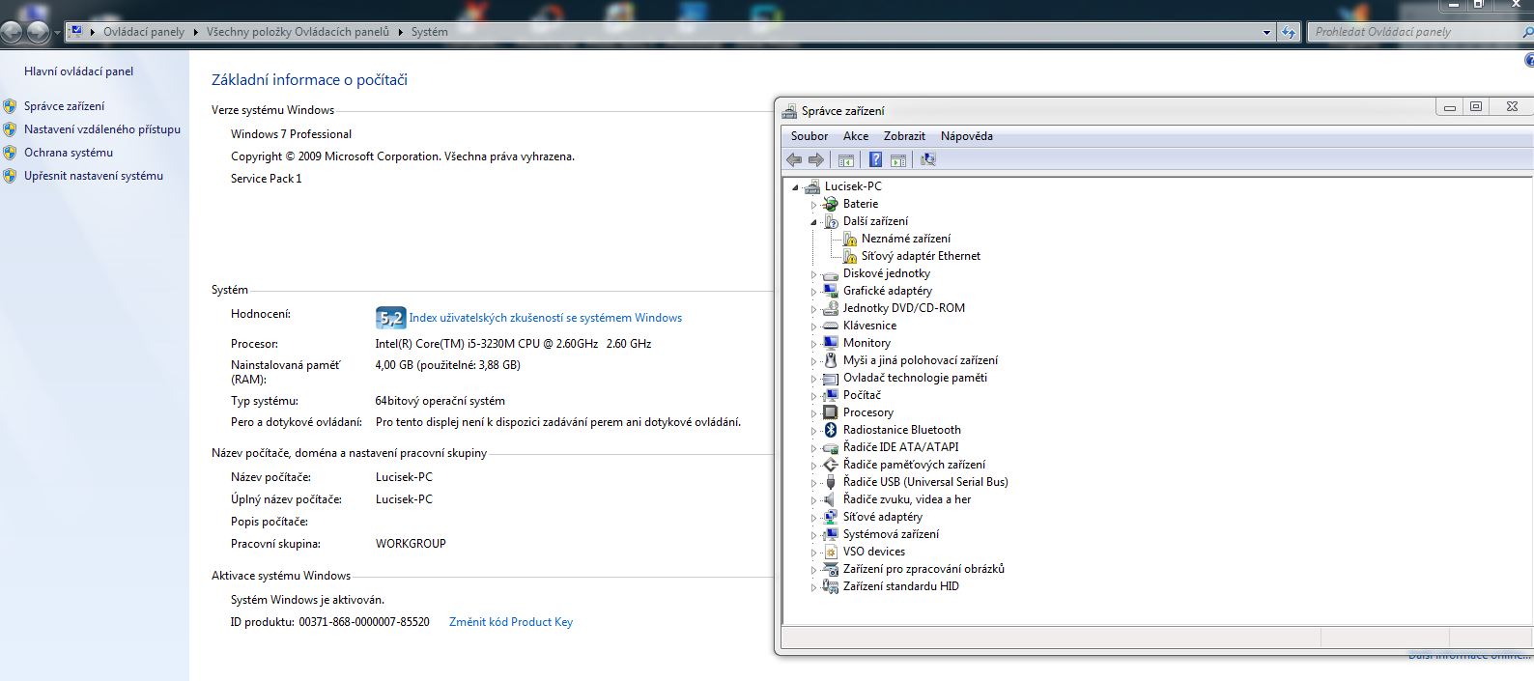Select Síťový adaptér Ethernet device entry
Viewport: 1534px width, 681px height.
[920, 256]
